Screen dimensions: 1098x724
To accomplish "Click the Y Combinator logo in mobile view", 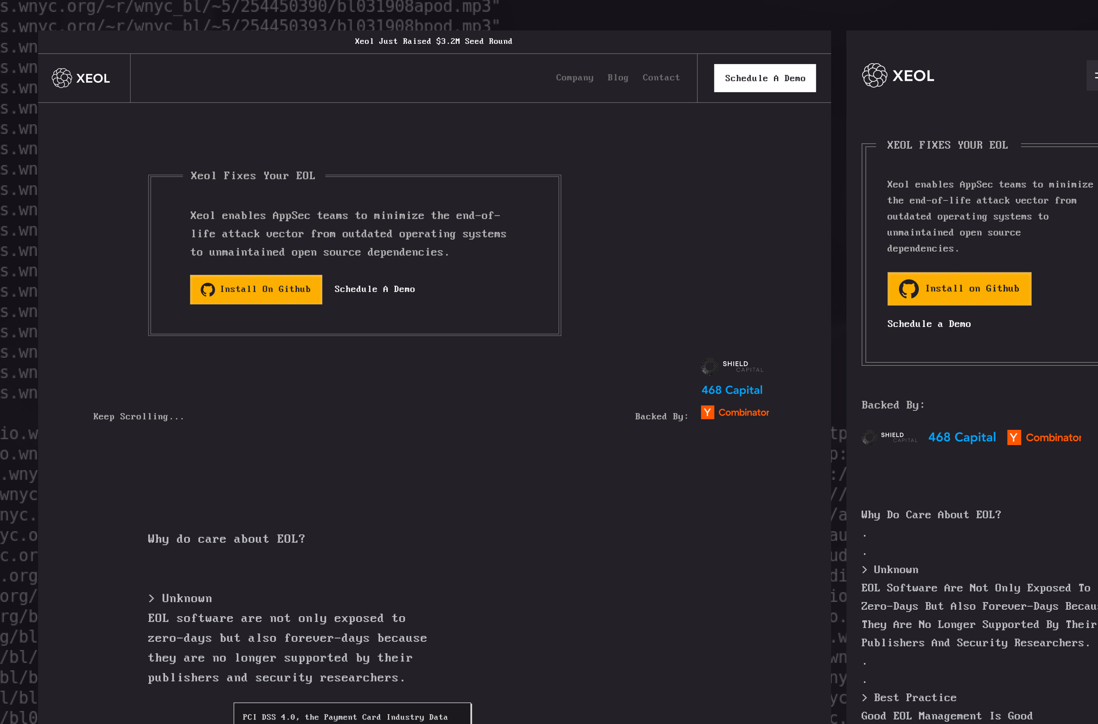I will pyautogui.click(x=1044, y=437).
